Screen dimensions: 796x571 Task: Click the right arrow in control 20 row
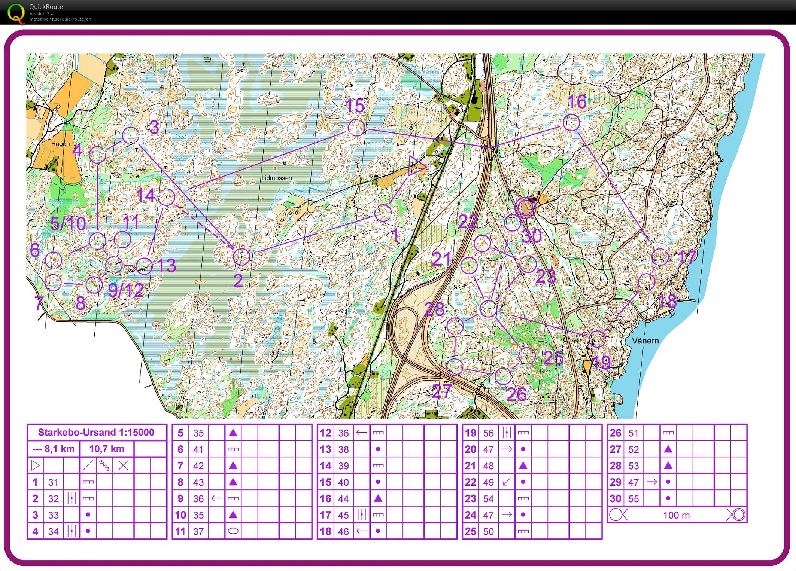(506, 449)
